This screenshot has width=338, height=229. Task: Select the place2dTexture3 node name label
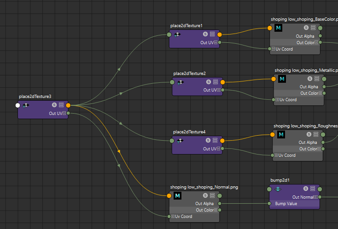(x=35, y=97)
